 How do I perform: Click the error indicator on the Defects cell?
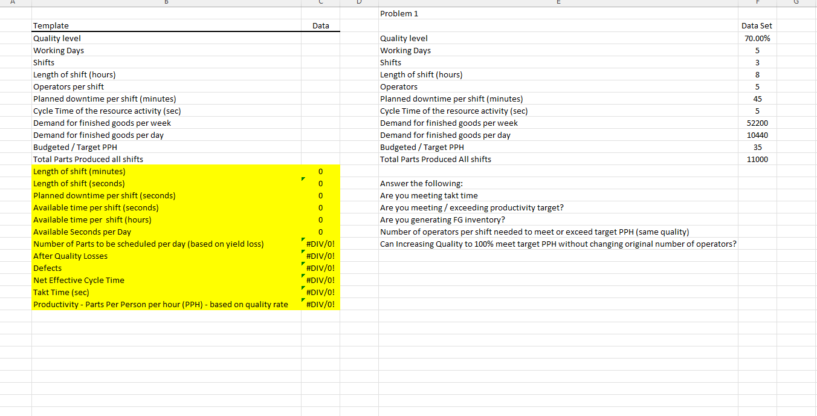(302, 264)
